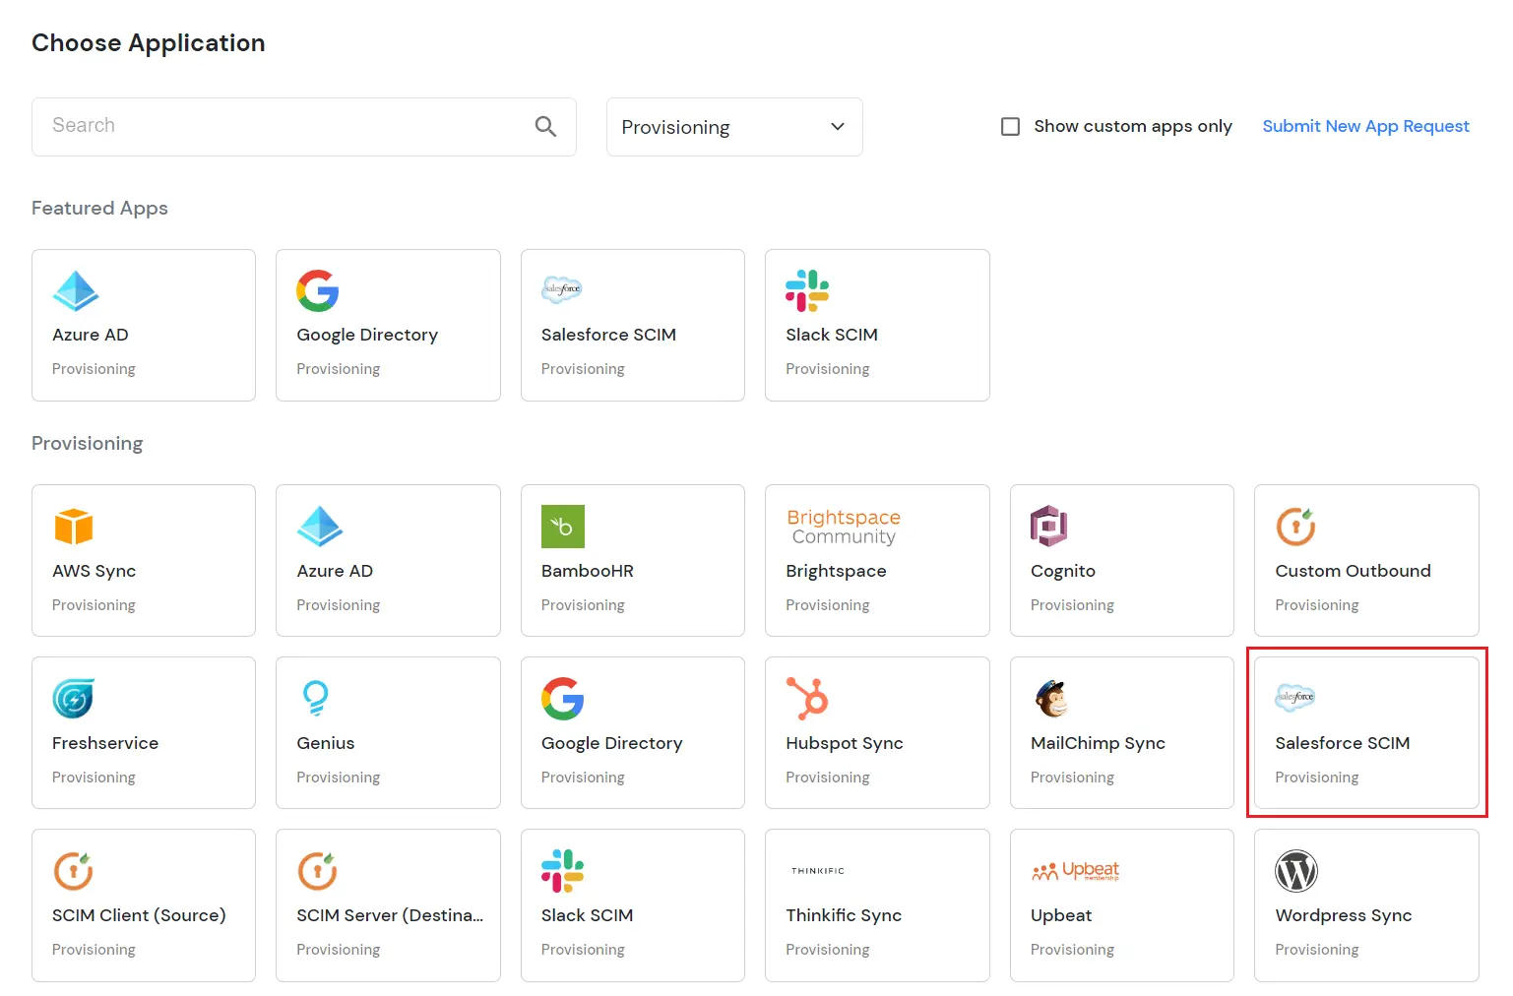Select the AWS Sync cube icon

pyautogui.click(x=74, y=528)
